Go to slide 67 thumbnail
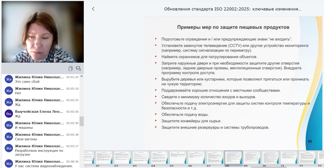This screenshot has width=324, height=168. (215, 157)
